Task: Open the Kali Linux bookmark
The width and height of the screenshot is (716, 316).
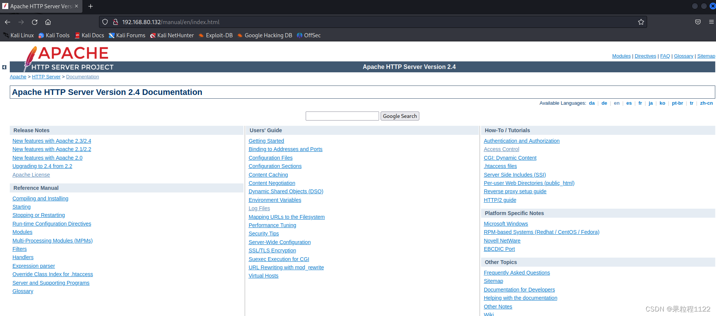Action: click(x=18, y=35)
